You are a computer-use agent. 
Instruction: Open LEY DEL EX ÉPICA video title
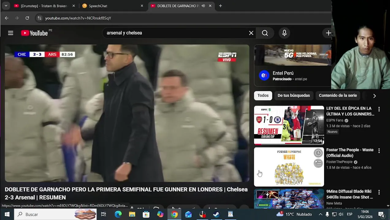[x=350, y=111]
